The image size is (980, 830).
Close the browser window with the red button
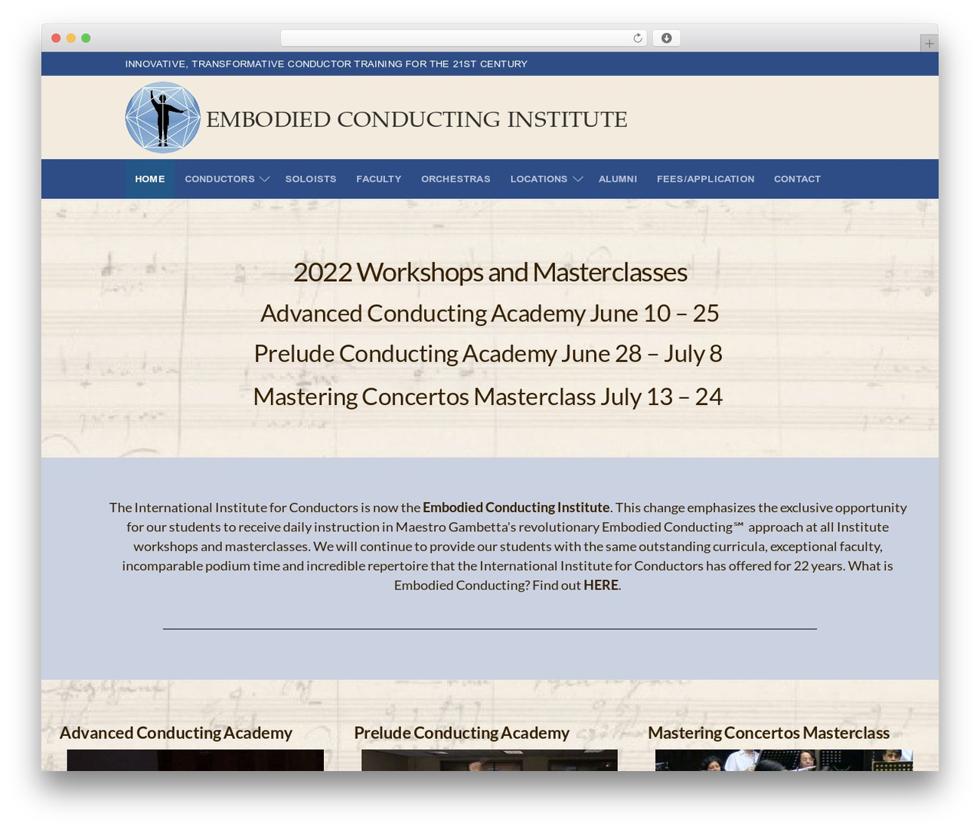(56, 38)
